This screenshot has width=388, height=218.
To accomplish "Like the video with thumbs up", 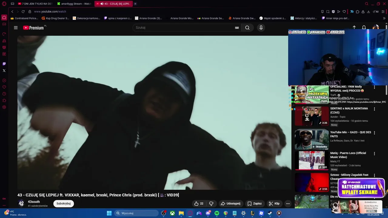I will (199, 203).
